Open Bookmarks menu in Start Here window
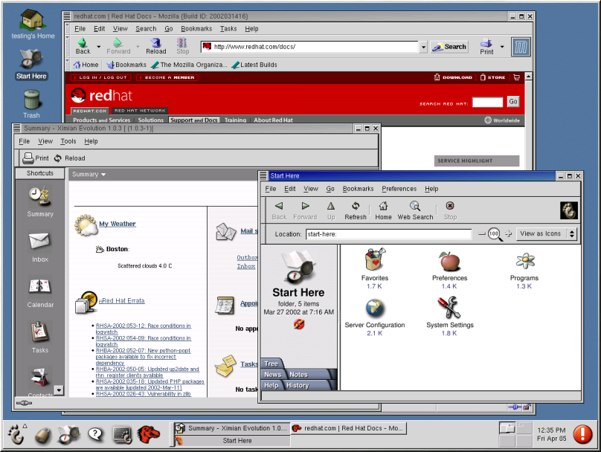The image size is (601, 452). point(358,189)
